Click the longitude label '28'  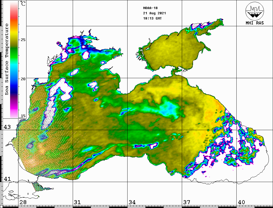(23, 202)
